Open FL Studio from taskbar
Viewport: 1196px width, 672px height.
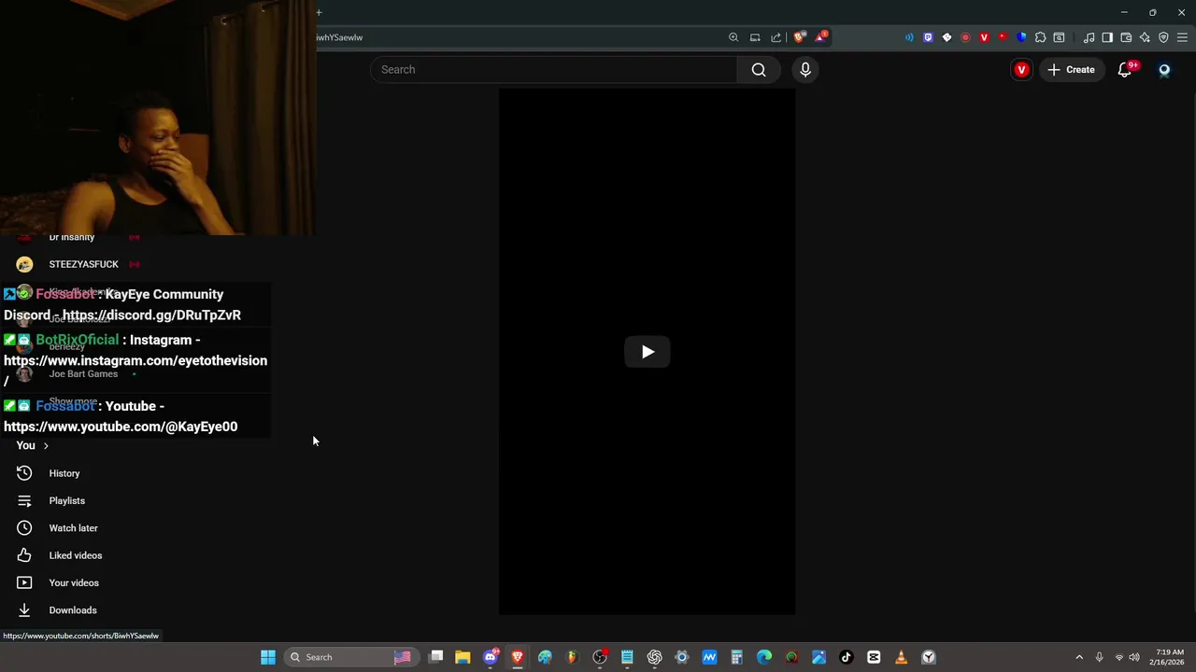point(573,657)
